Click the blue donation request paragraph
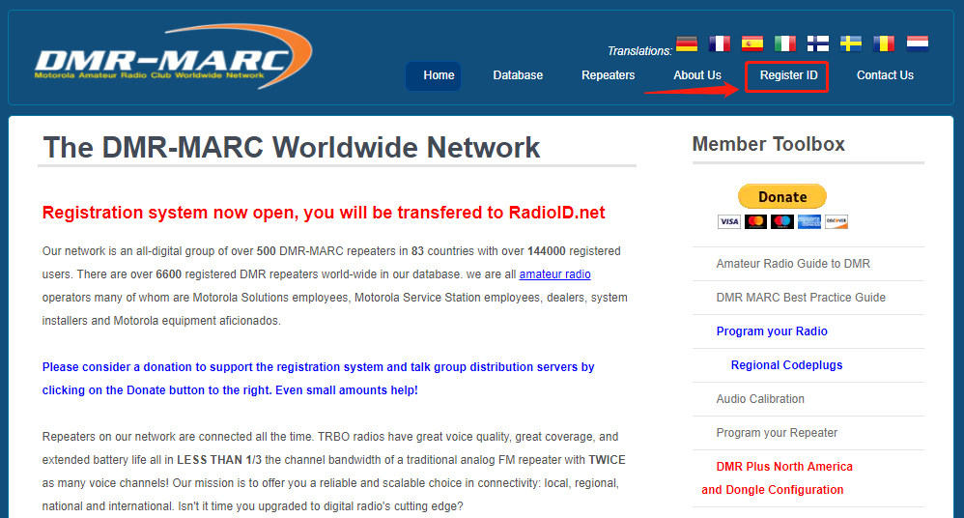The image size is (964, 518). point(318,379)
